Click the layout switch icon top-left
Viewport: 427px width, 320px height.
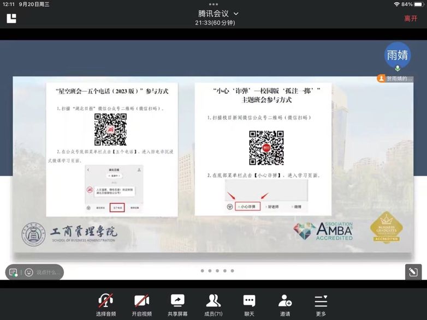pyautogui.click(x=11, y=18)
